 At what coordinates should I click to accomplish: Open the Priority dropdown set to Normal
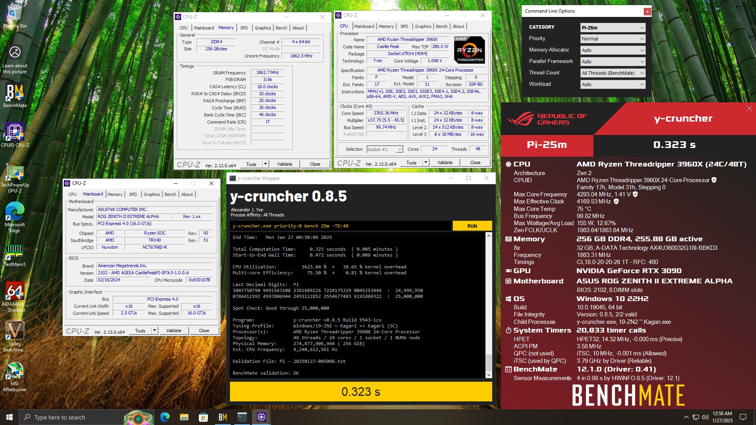point(613,39)
